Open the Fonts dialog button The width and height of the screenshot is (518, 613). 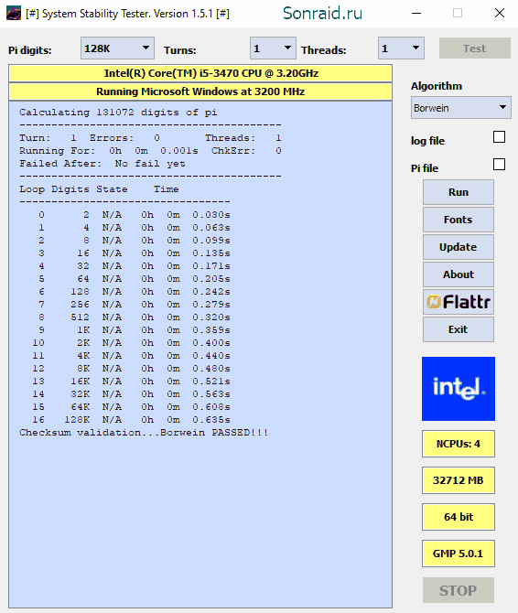[459, 220]
